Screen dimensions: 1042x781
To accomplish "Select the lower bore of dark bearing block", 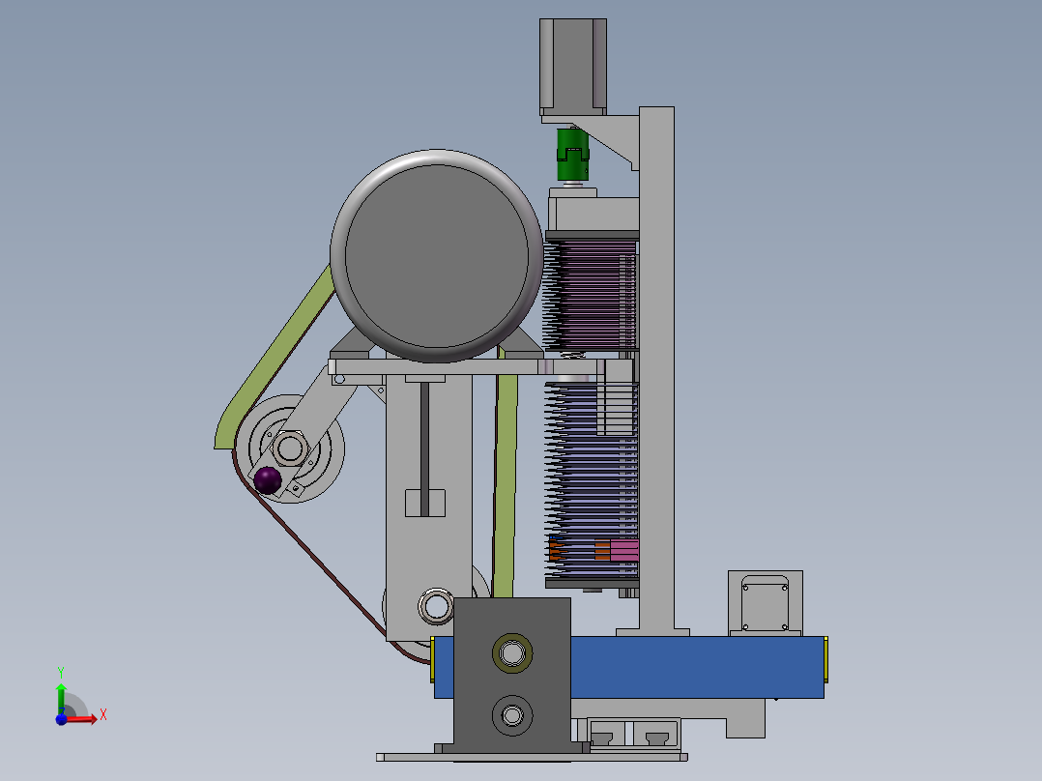I will (x=511, y=715).
